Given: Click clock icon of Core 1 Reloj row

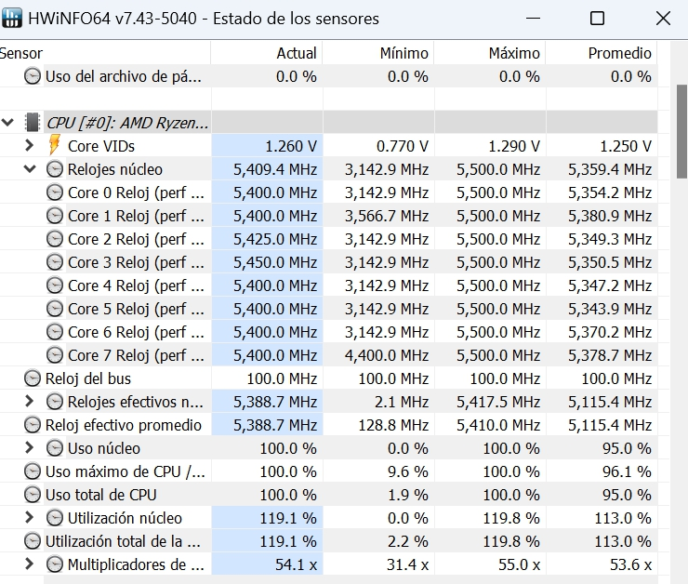Looking at the screenshot, I should pyautogui.click(x=55, y=216).
